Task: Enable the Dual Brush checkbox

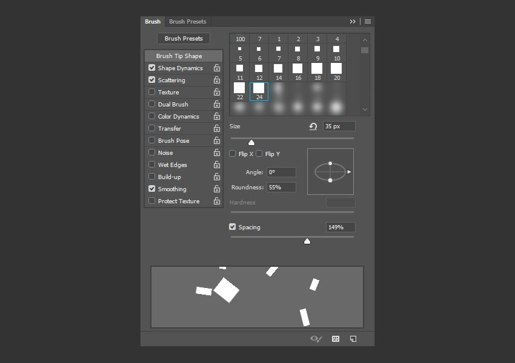Action: tap(151, 104)
